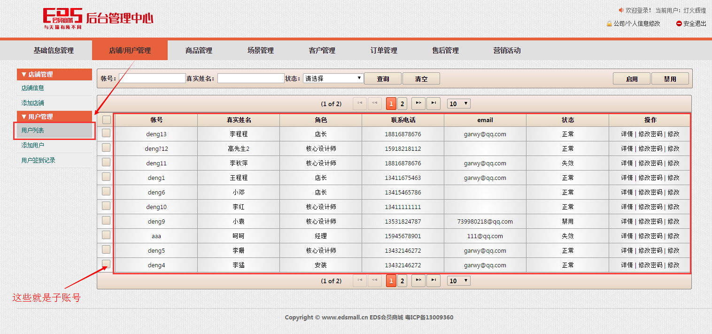Collapse the 店铺管理 sidebar section

54,74
